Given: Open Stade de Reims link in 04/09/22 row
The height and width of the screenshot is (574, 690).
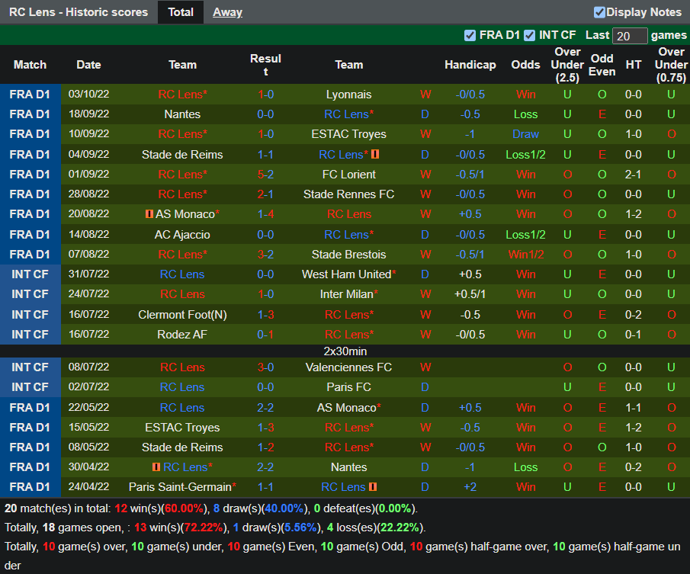Looking at the screenshot, I should 182,155.
